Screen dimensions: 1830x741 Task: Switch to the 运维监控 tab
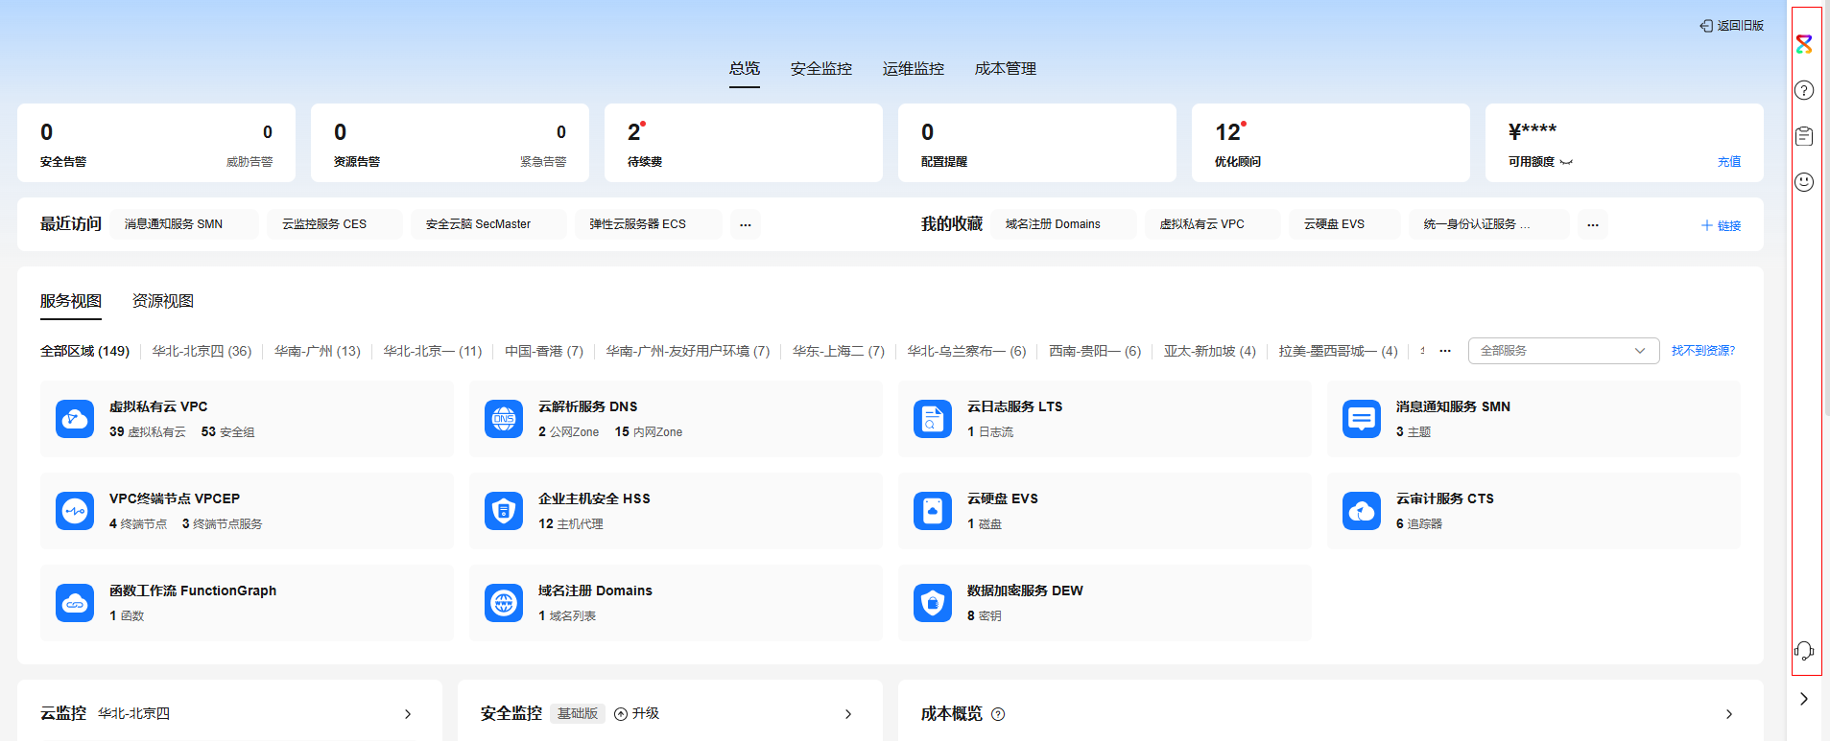tap(914, 69)
